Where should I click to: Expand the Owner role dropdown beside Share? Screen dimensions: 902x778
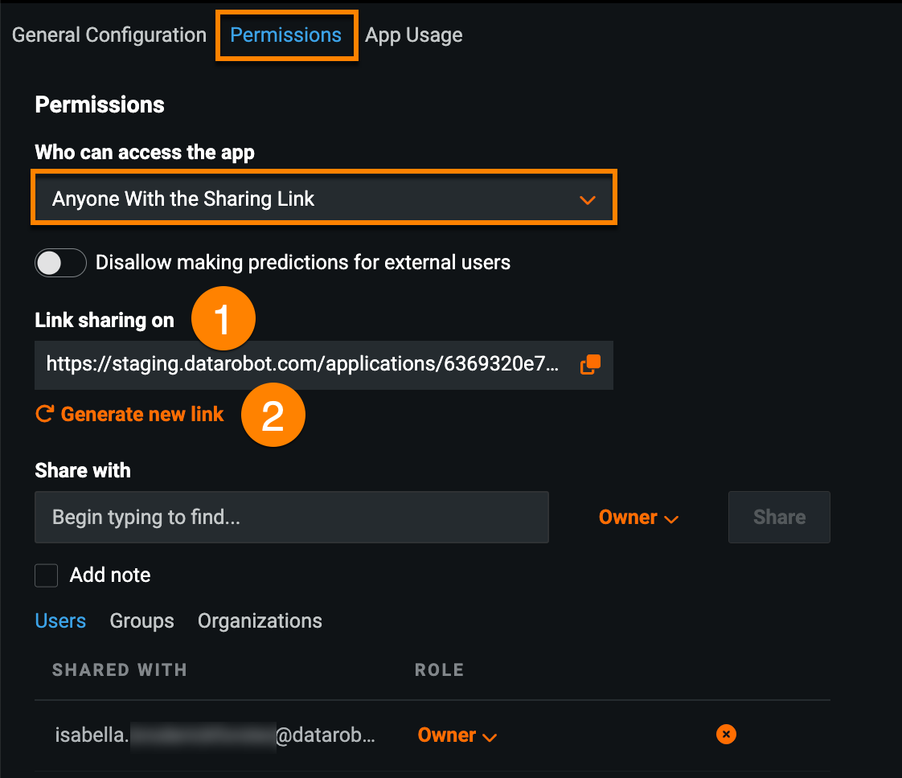pyautogui.click(x=638, y=518)
